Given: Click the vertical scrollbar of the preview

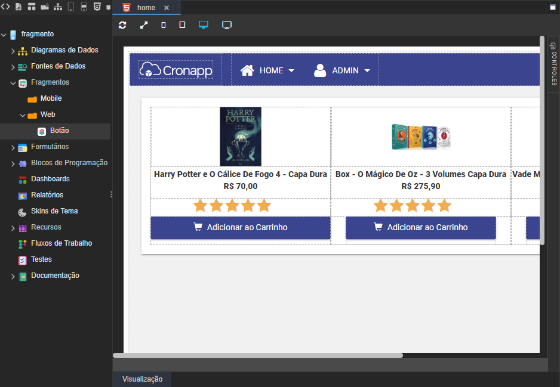Looking at the screenshot, I should point(542,140).
